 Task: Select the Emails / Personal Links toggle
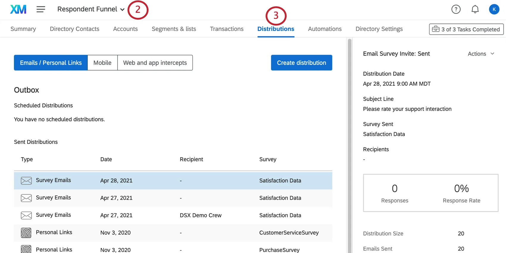click(x=51, y=63)
